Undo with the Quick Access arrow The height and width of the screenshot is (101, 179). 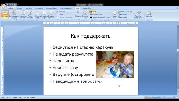point(11,5)
